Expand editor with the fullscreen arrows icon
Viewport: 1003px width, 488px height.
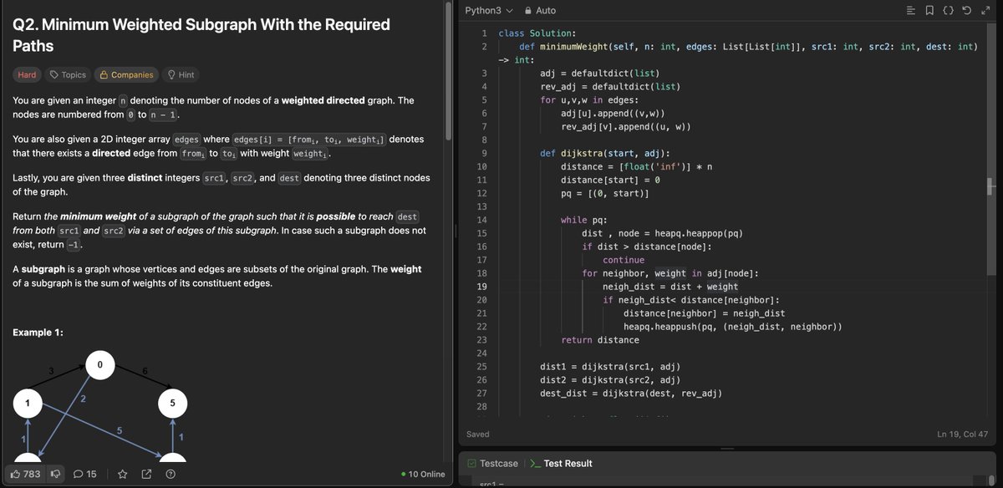pyautogui.click(x=986, y=10)
